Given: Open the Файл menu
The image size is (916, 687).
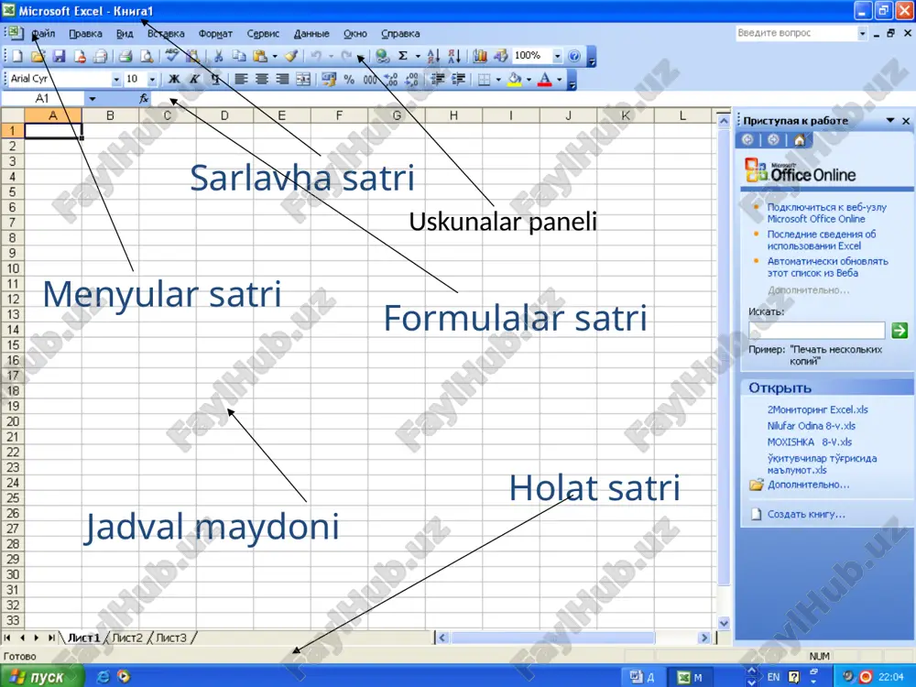Looking at the screenshot, I should 43,34.
